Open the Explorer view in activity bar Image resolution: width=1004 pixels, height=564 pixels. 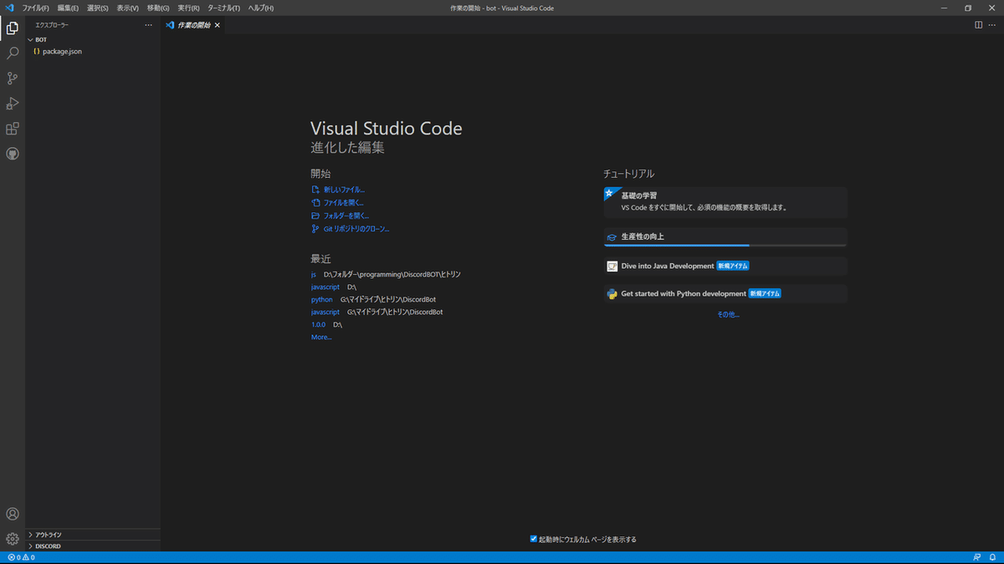pyautogui.click(x=13, y=28)
